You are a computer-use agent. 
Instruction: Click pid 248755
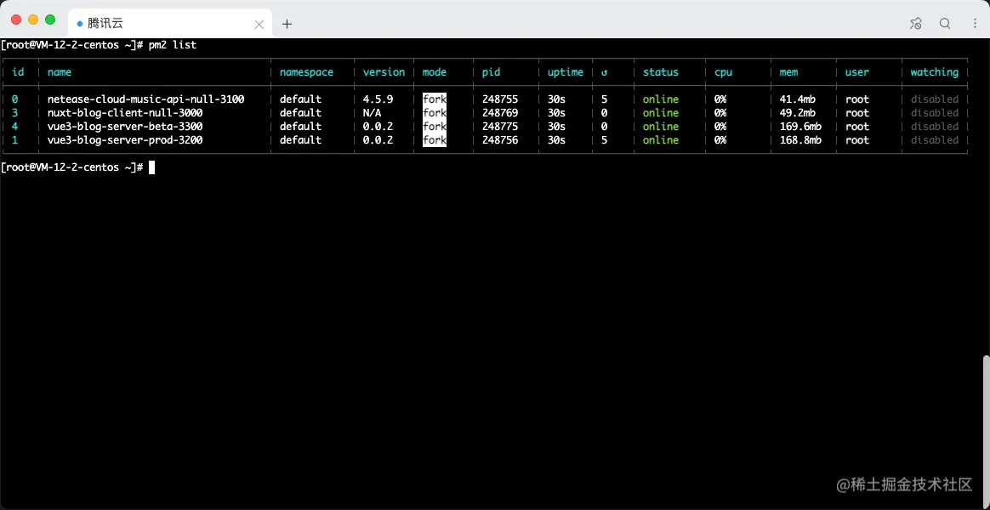pyautogui.click(x=500, y=99)
